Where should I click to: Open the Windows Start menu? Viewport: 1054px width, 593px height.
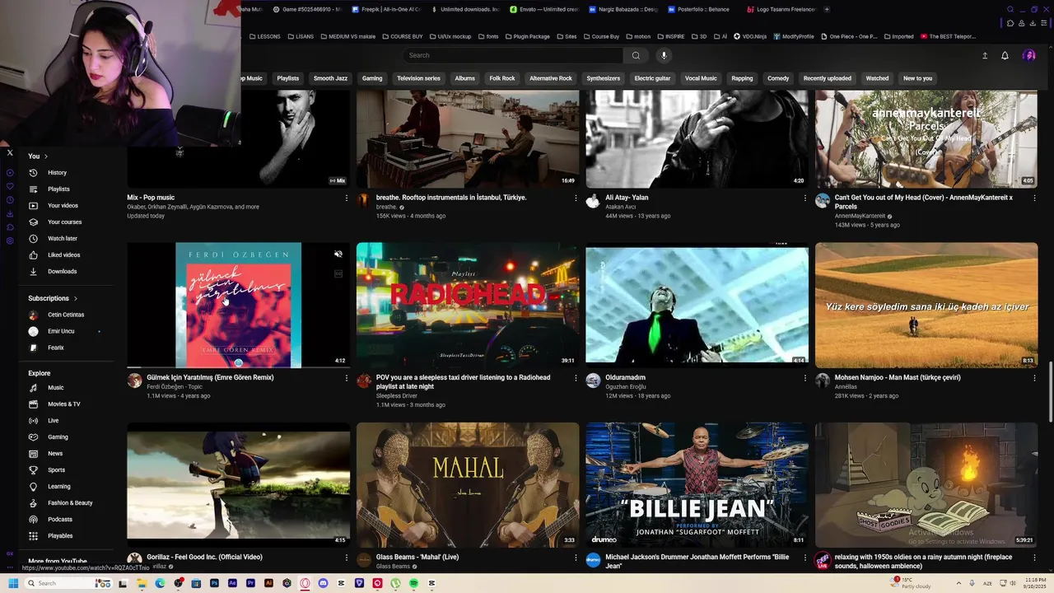coord(13,583)
